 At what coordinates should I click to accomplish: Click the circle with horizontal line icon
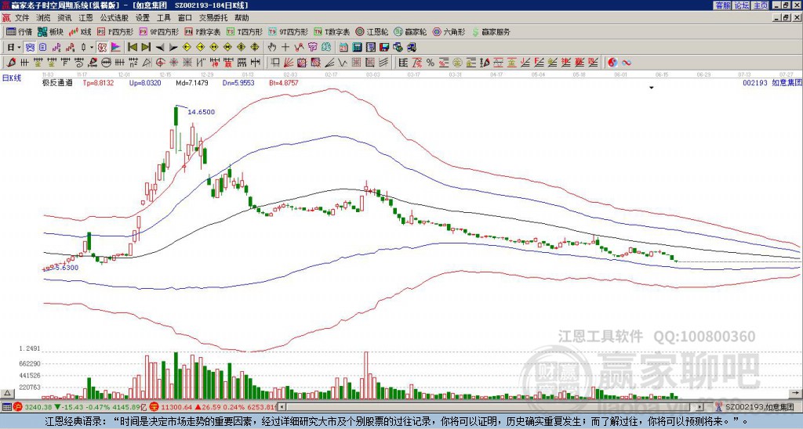(106, 63)
